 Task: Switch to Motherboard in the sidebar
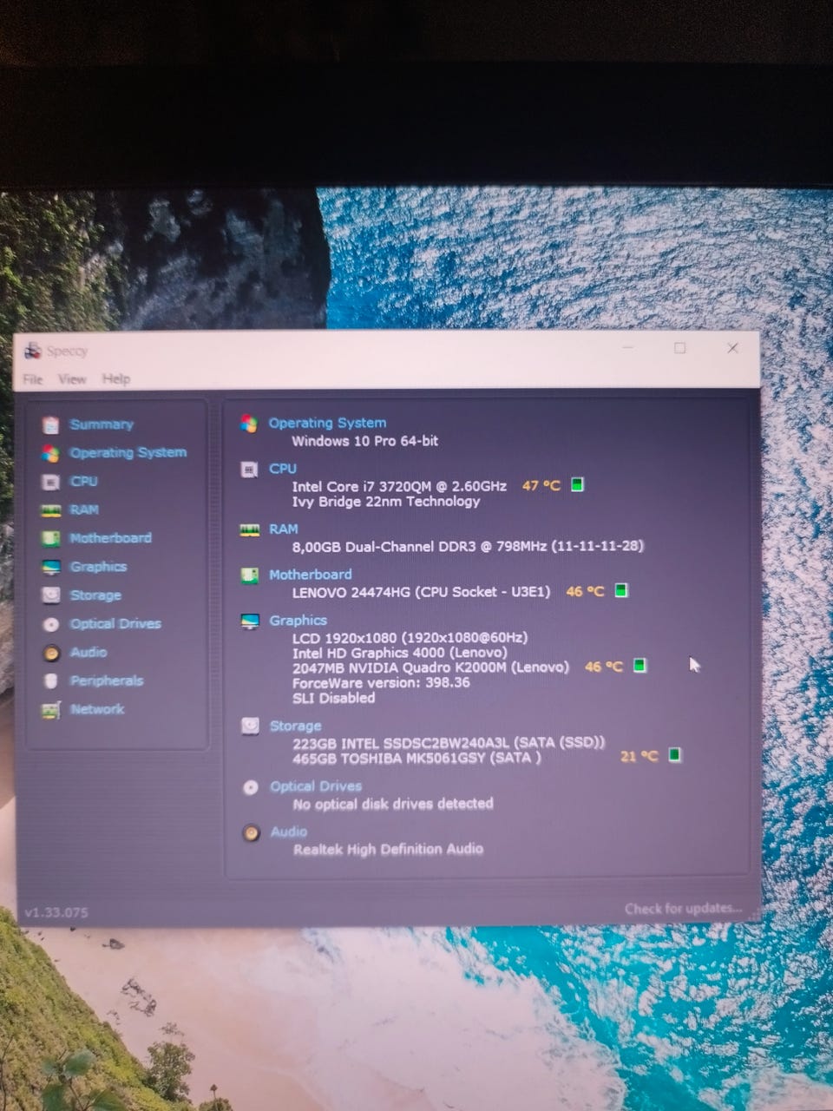coord(110,538)
